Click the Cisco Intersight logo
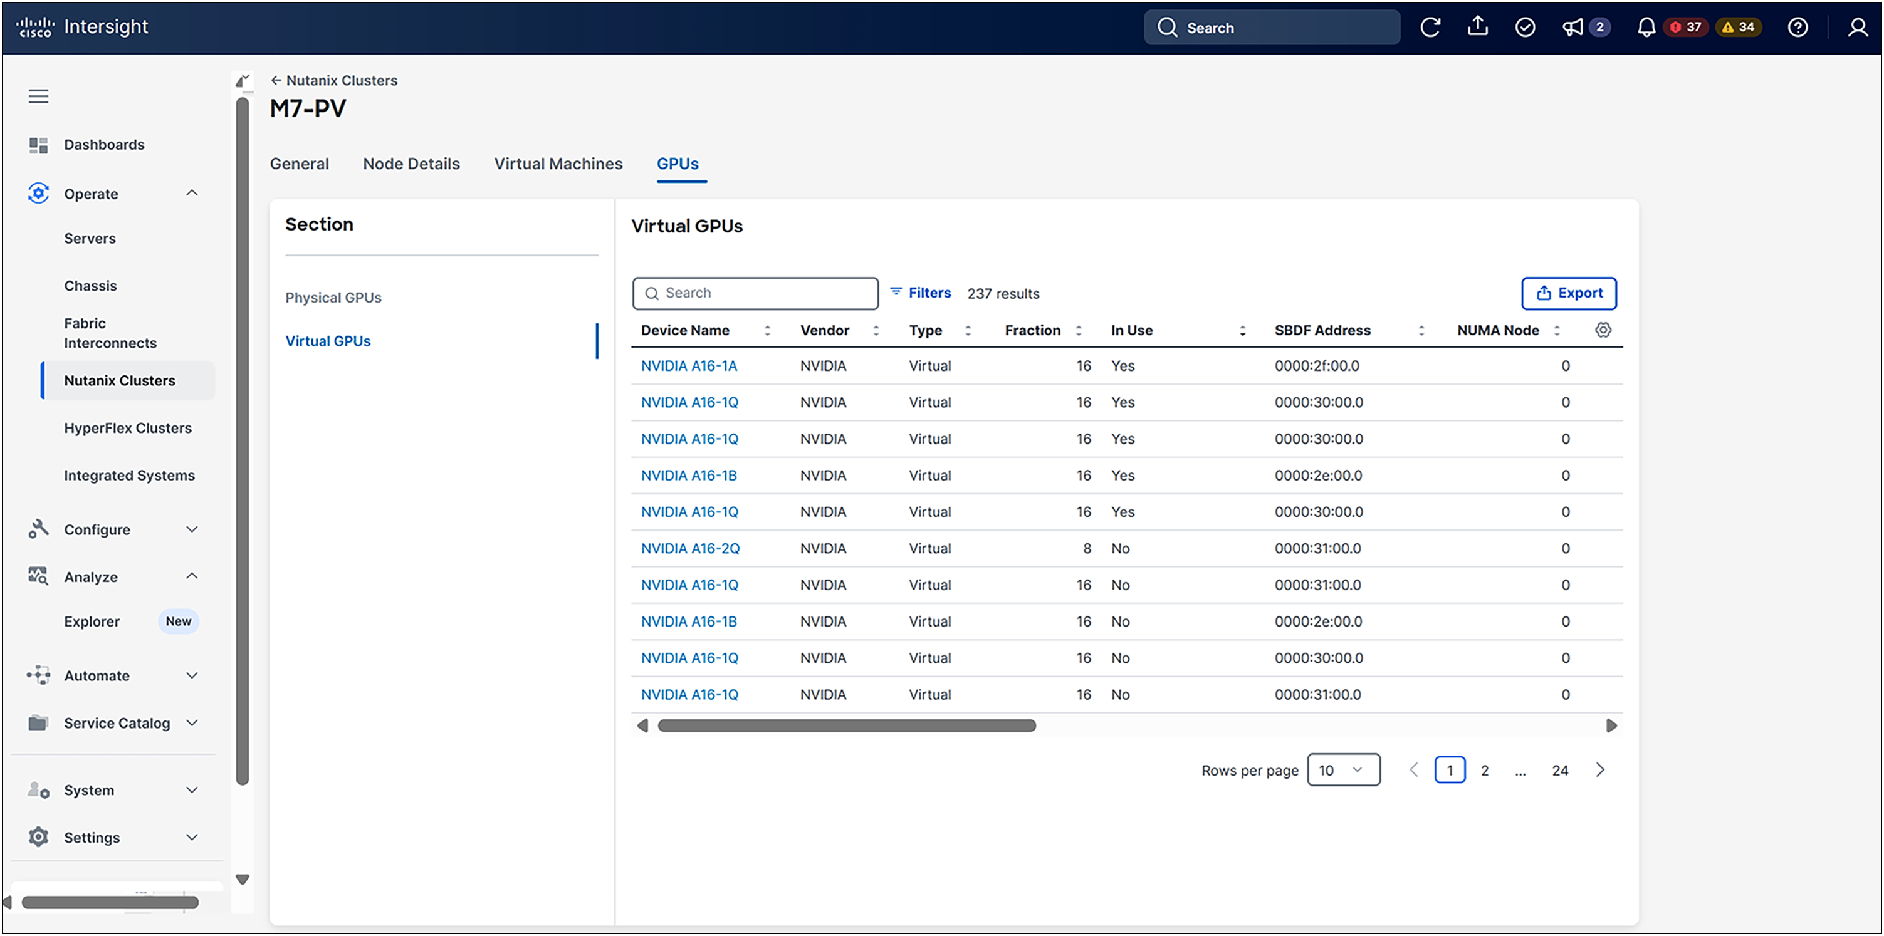Viewport: 1884px width, 936px height. tap(82, 27)
